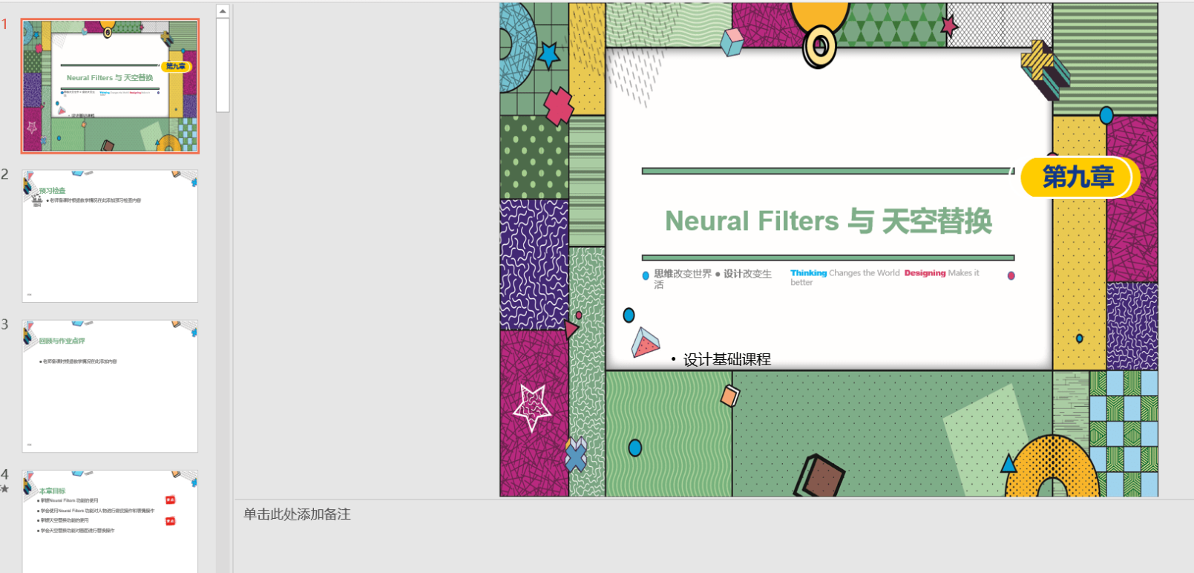
Task: Open slide 2 thumbnail titled 预习检查
Action: [x=110, y=236]
